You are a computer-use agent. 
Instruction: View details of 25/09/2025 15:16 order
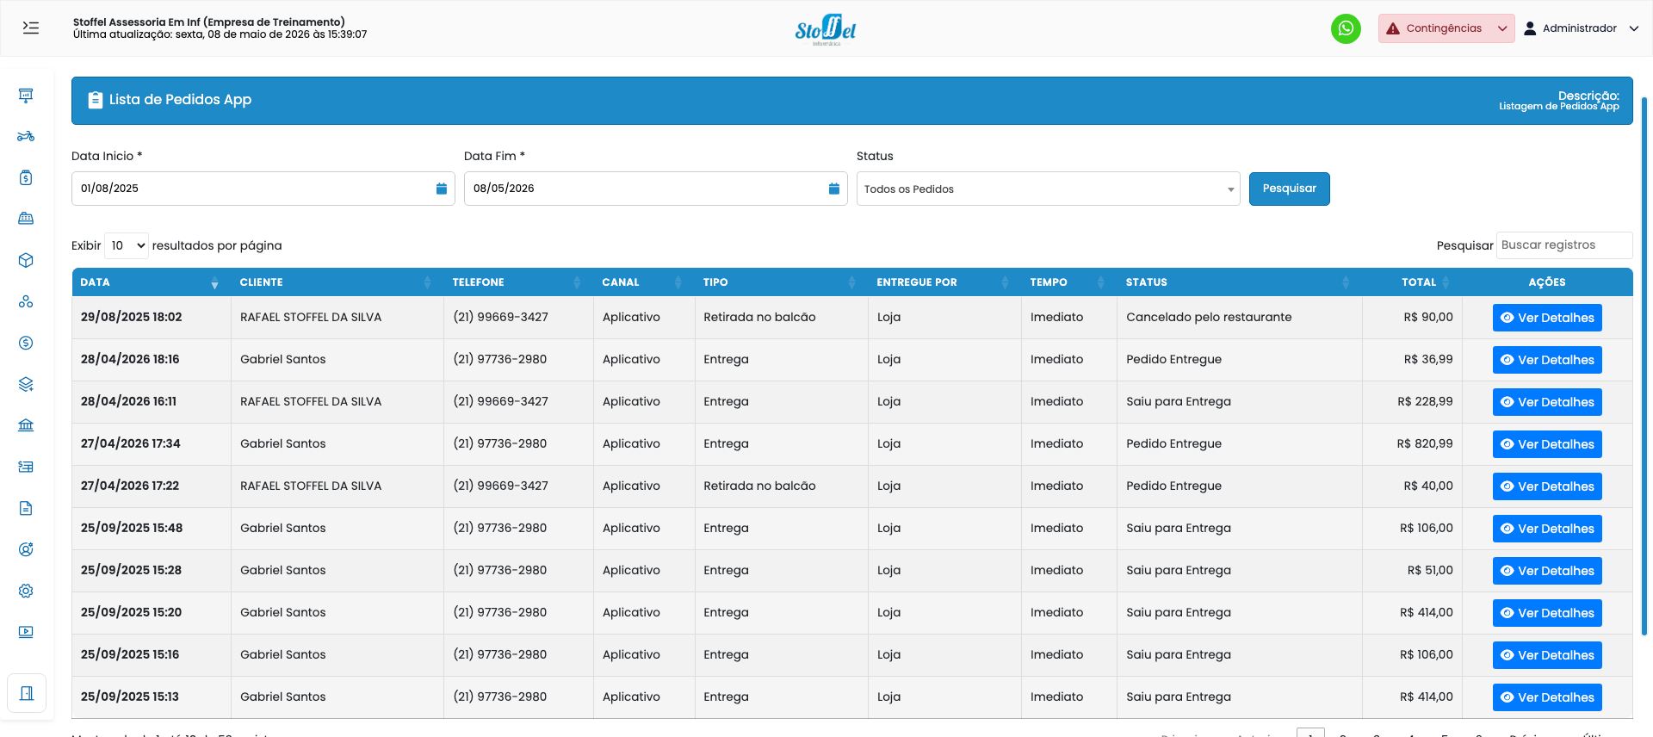tap(1547, 655)
